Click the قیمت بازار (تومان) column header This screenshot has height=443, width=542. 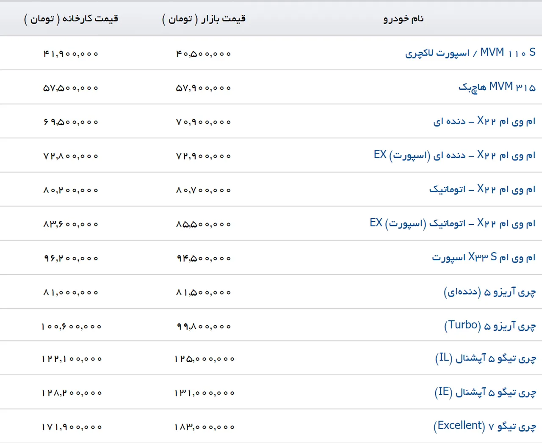204,19
